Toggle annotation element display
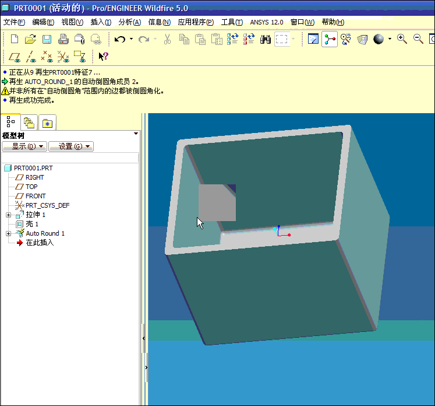 point(80,57)
